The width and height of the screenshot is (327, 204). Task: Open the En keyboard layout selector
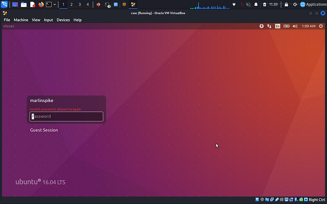click(x=278, y=27)
